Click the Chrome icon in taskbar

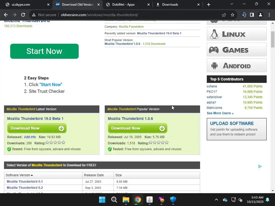click(138, 200)
